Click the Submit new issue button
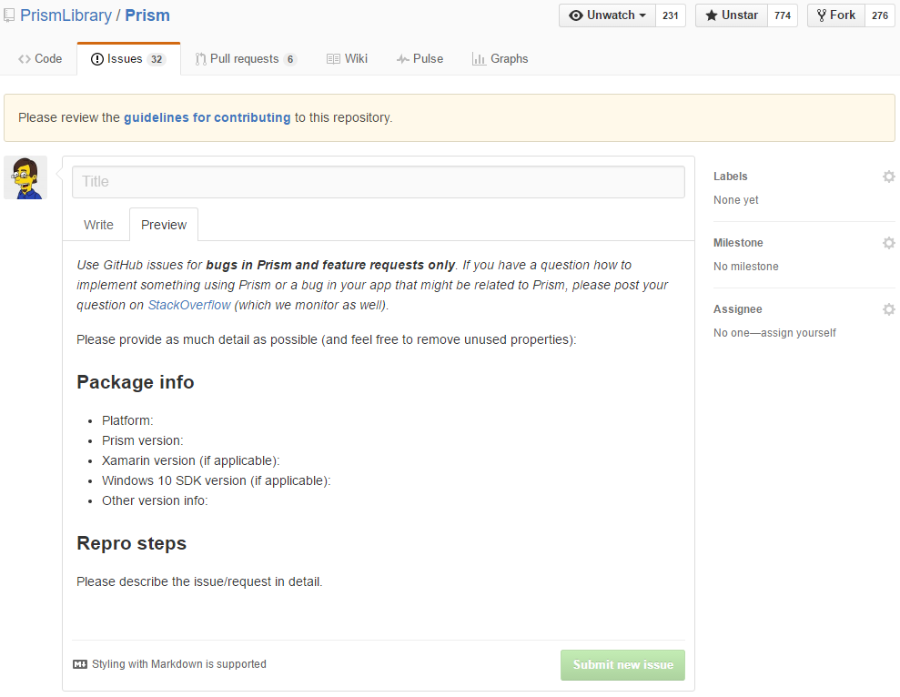The width and height of the screenshot is (900, 697). click(x=622, y=665)
